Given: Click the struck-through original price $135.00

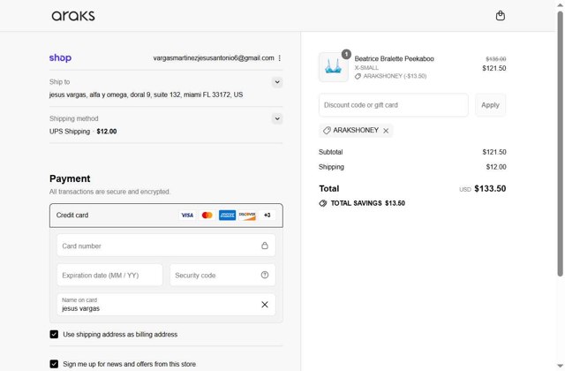Looking at the screenshot, I should tap(496, 59).
